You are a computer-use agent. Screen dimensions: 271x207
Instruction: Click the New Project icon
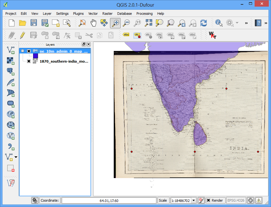[12, 23]
